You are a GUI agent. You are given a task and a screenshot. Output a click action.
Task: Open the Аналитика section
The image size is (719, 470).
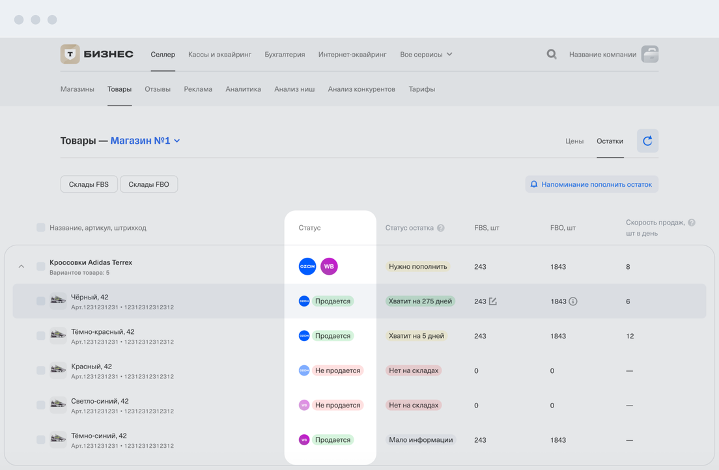click(243, 89)
